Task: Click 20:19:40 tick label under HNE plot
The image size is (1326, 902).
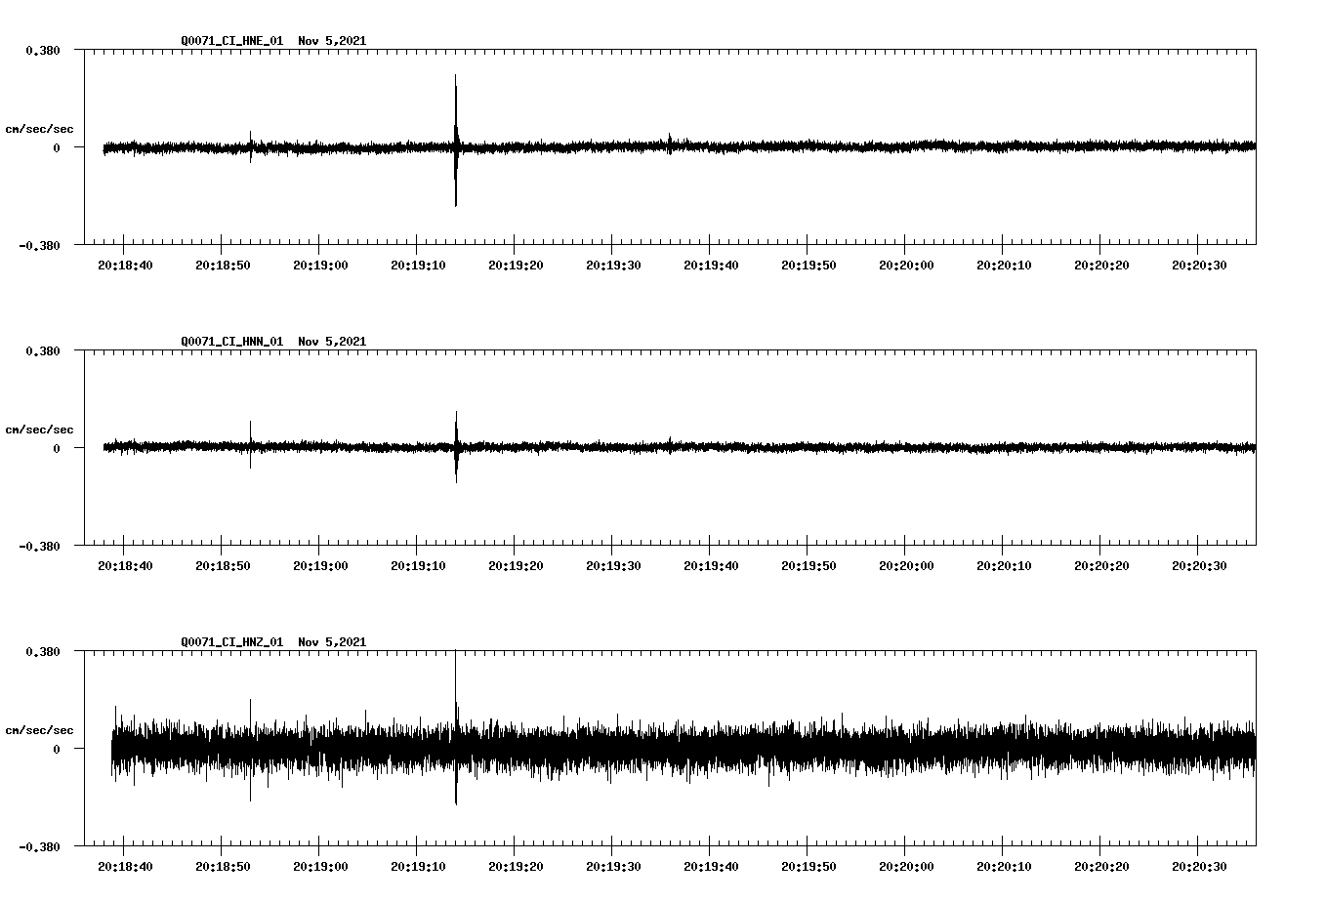Action: click(711, 265)
